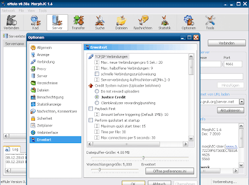Open the Suche search toolbar icon
249x185 pixels.
coord(100,22)
